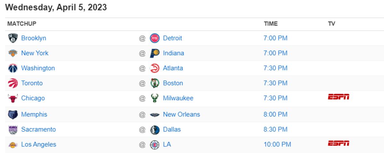Open the New Orleans team link

tap(181, 114)
